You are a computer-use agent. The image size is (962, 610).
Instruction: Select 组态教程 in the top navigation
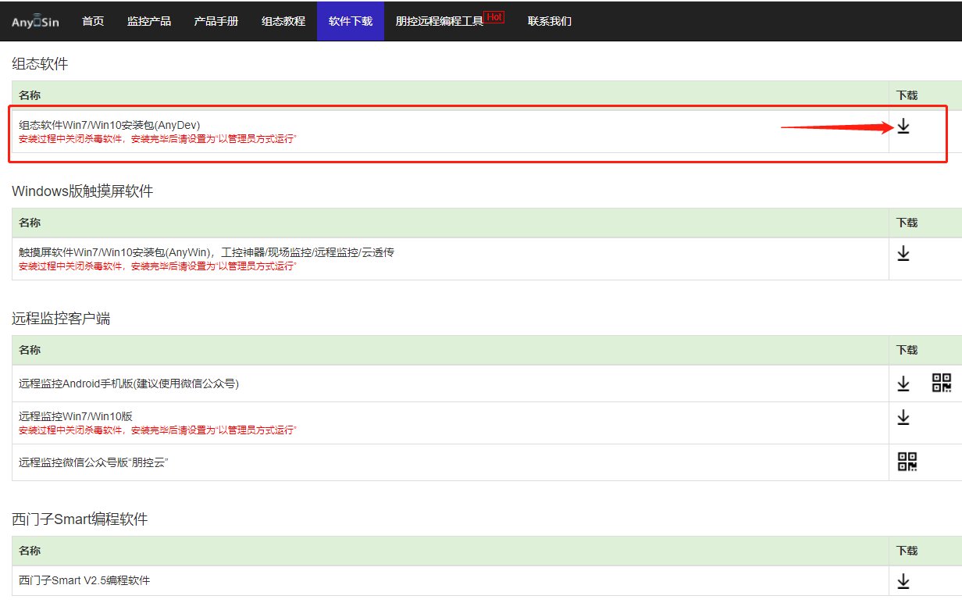(x=283, y=21)
